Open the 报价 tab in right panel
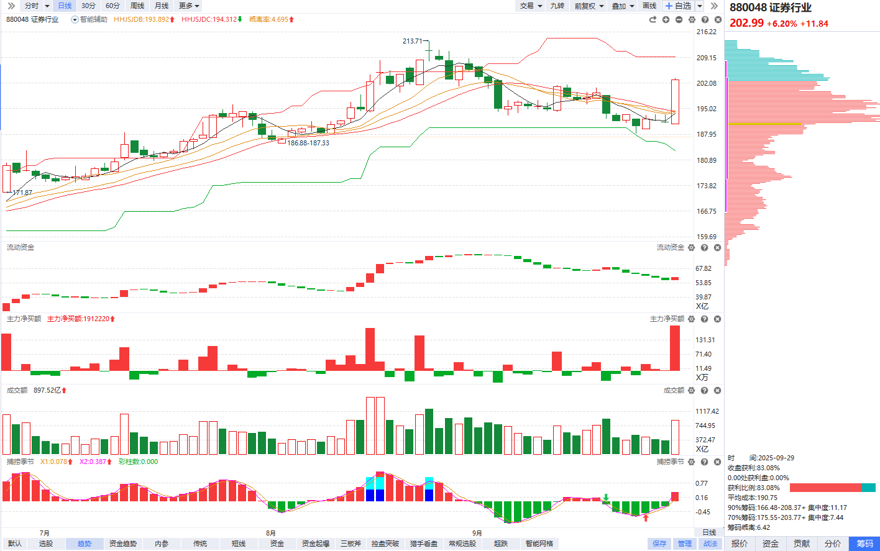Image resolution: width=880 pixels, height=551 pixels. click(x=740, y=544)
